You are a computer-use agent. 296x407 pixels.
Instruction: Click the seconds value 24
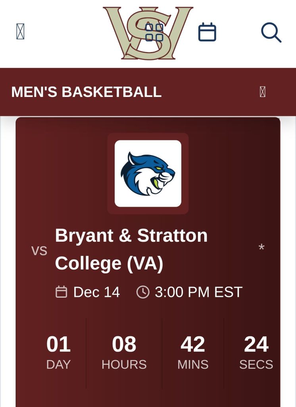(256, 345)
